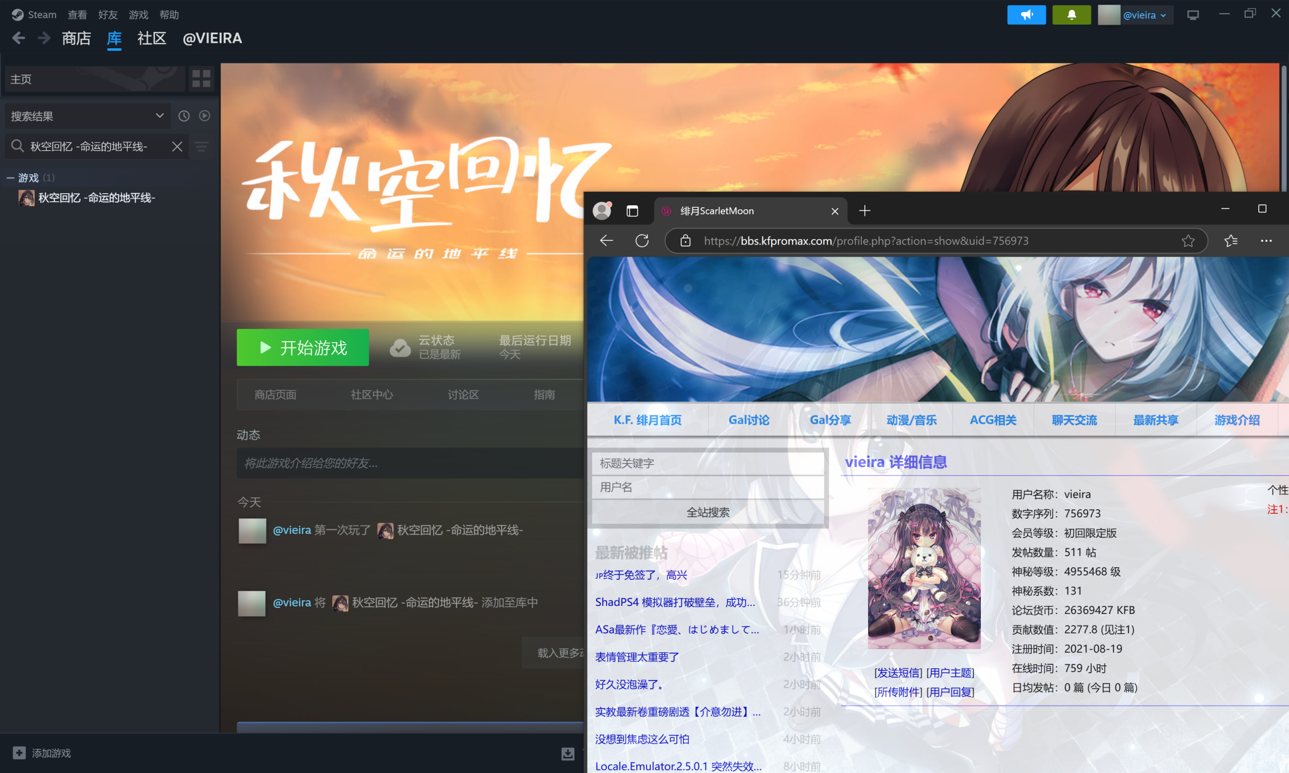Collapse the 游戏 category in library list

tap(11, 178)
